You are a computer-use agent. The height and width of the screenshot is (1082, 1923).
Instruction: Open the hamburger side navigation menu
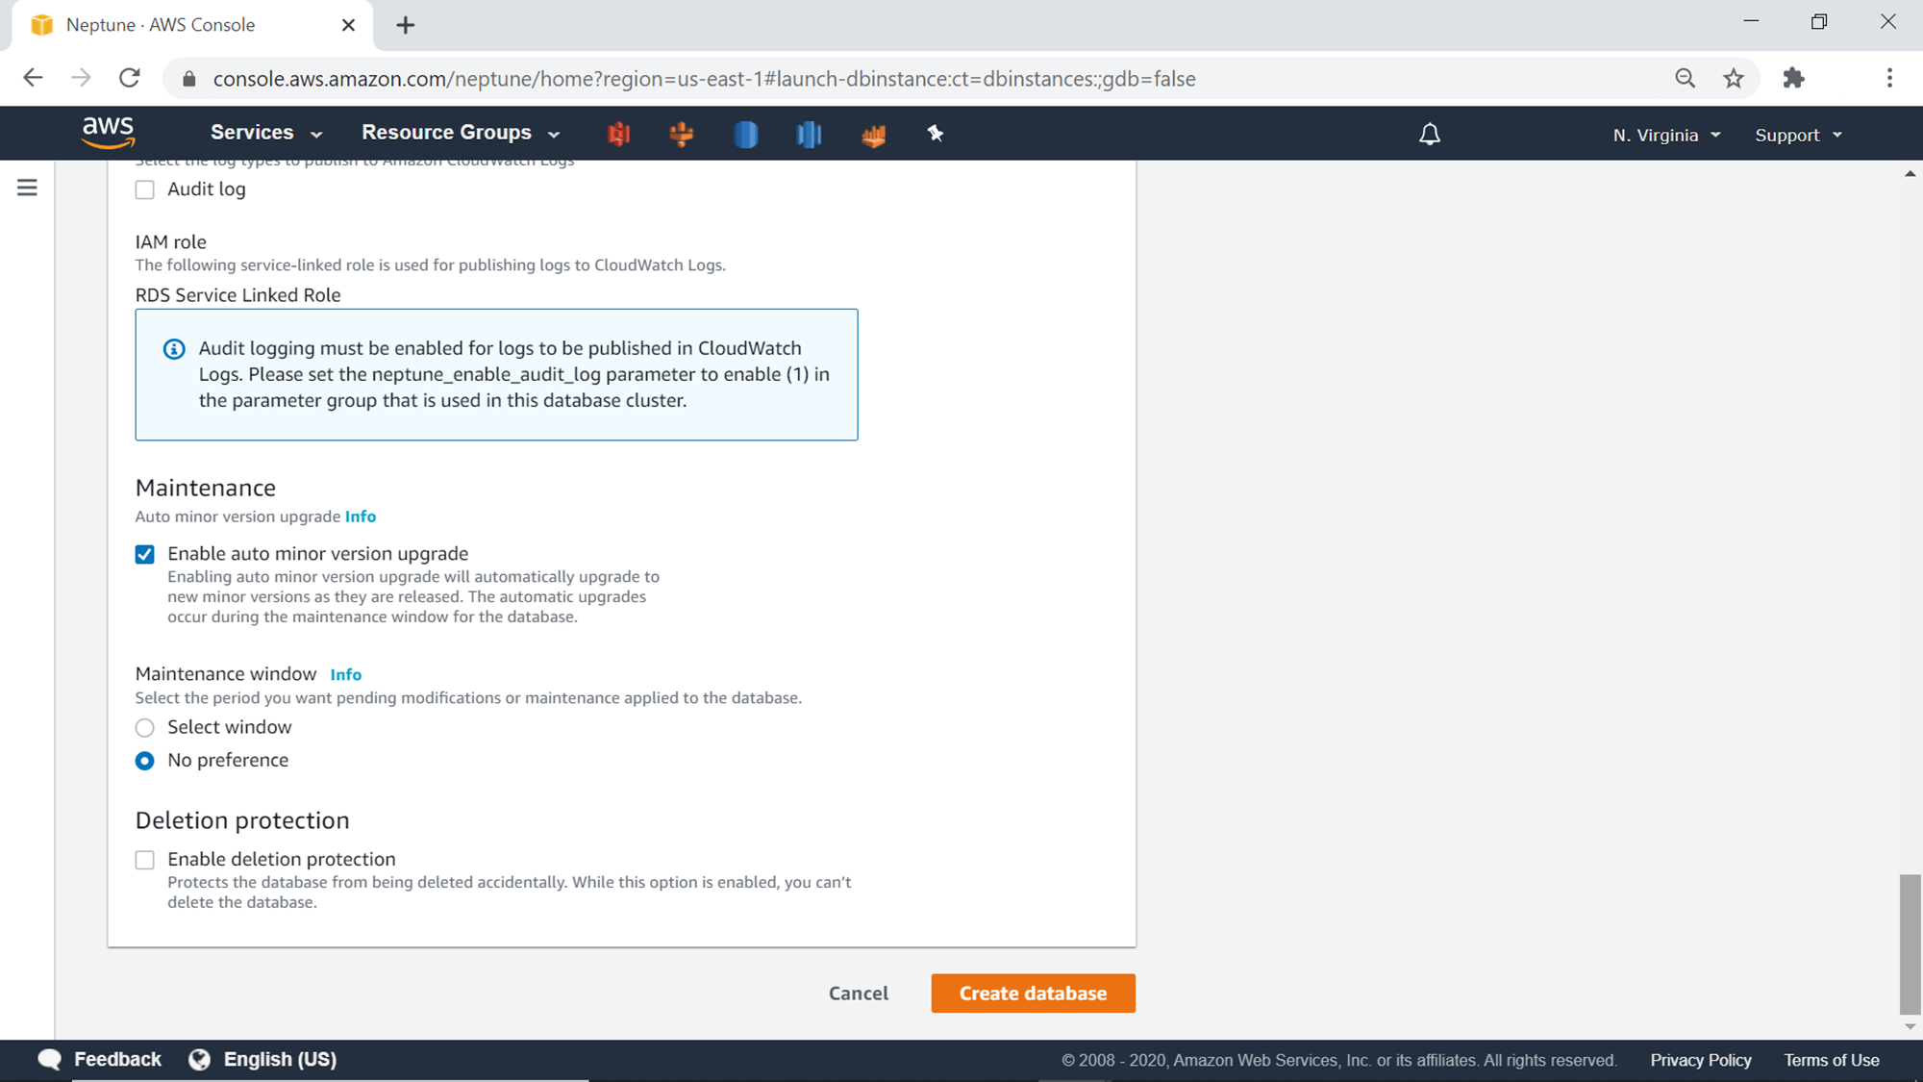pyautogui.click(x=27, y=188)
